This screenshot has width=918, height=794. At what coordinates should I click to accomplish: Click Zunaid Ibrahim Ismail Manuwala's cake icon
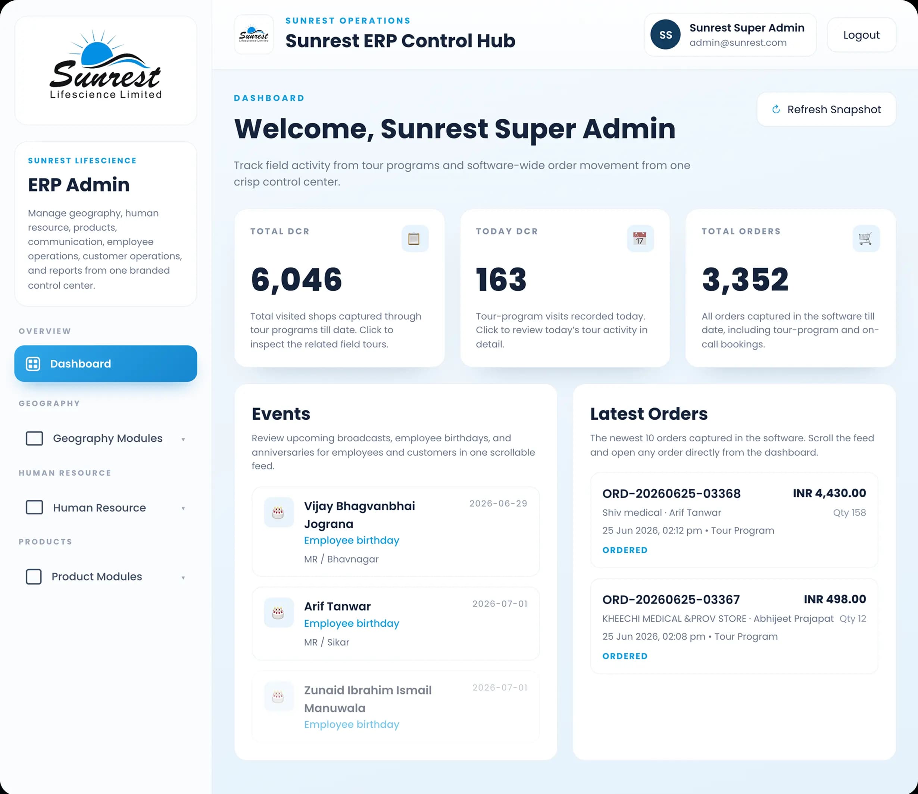(278, 696)
